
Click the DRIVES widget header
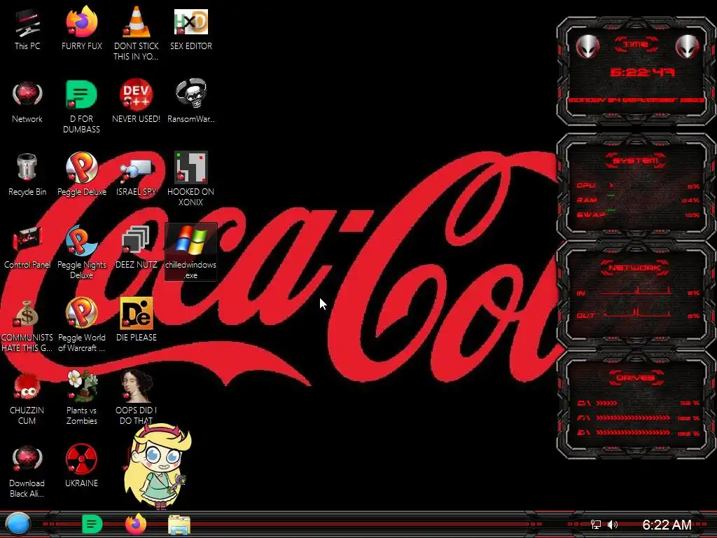coord(636,378)
